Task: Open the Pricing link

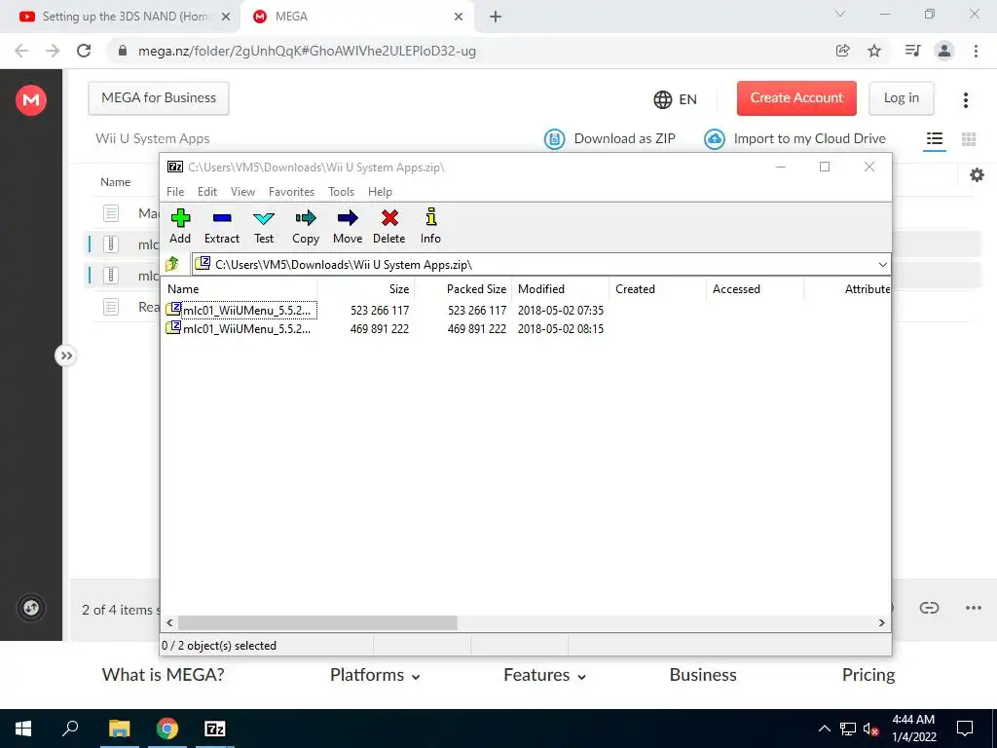Action: pos(868,675)
